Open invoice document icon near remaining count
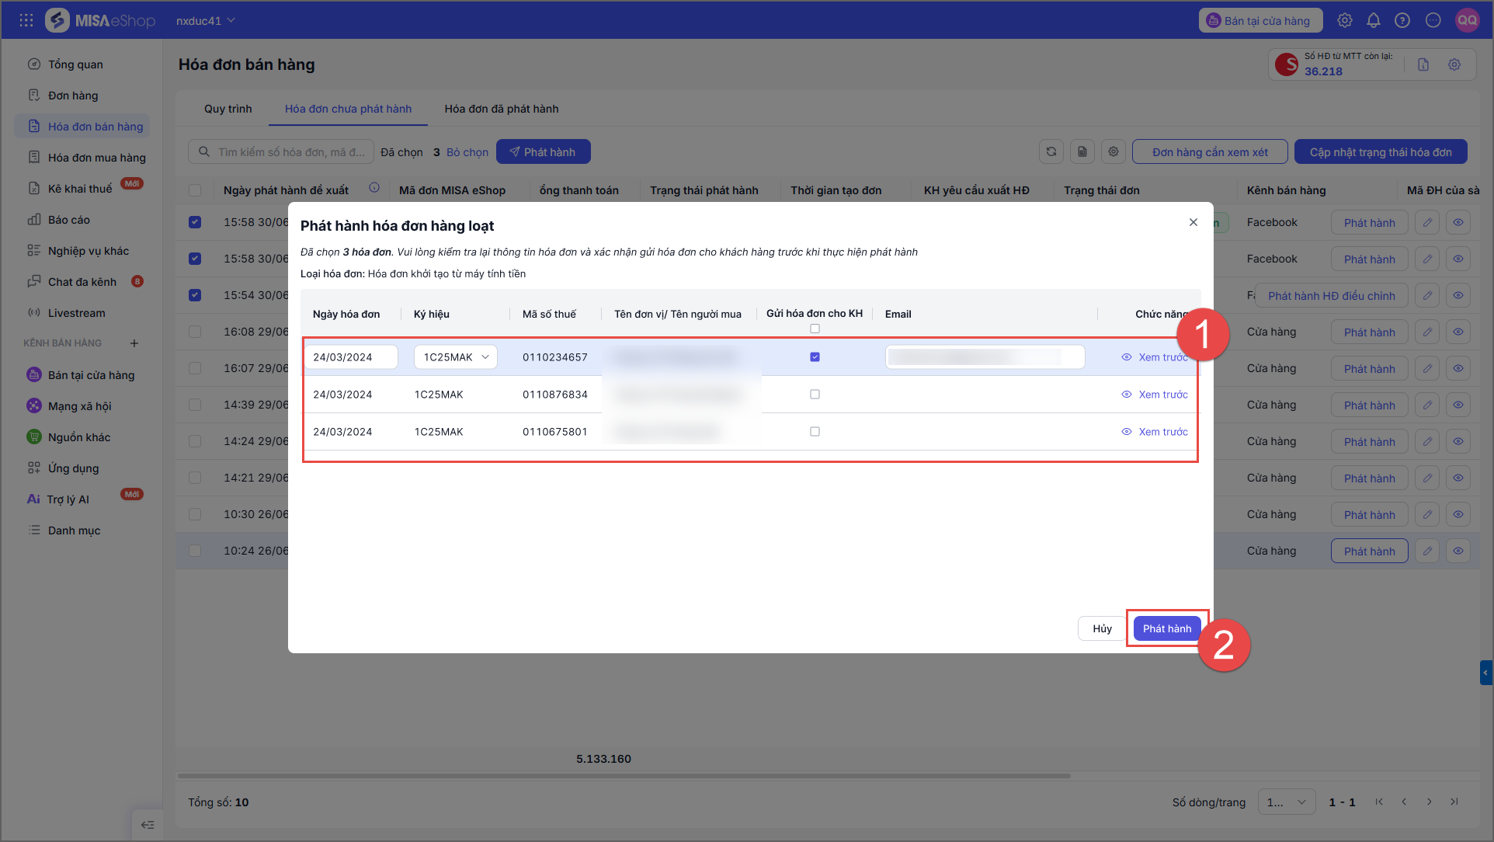 pos(1423,64)
